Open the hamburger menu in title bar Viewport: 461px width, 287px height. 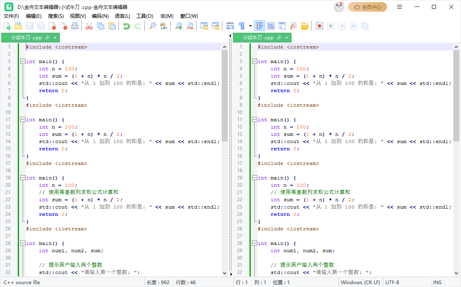pyautogui.click(x=399, y=7)
